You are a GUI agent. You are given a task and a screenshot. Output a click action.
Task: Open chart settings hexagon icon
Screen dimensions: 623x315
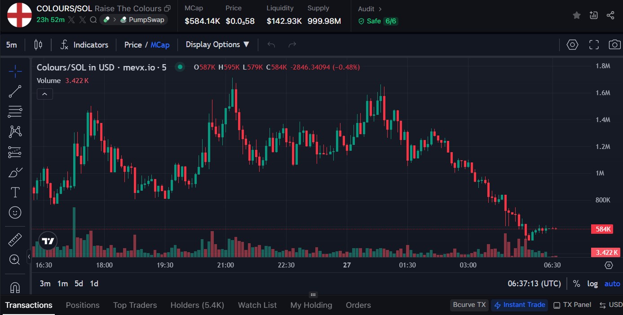[x=572, y=44]
